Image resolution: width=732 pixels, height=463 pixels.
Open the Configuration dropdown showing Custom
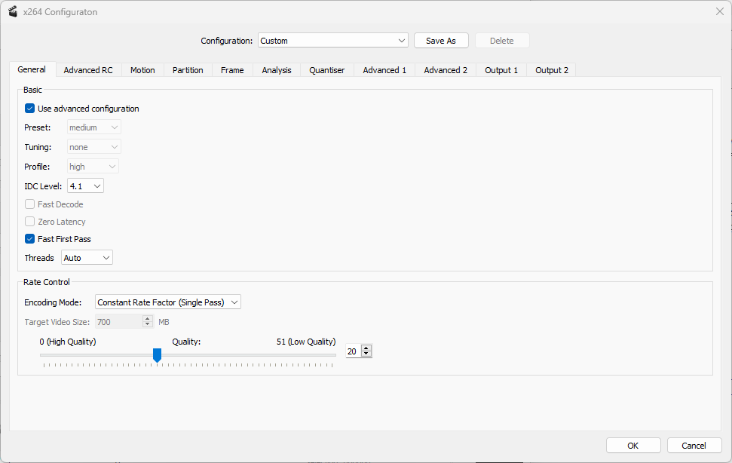pyautogui.click(x=333, y=41)
